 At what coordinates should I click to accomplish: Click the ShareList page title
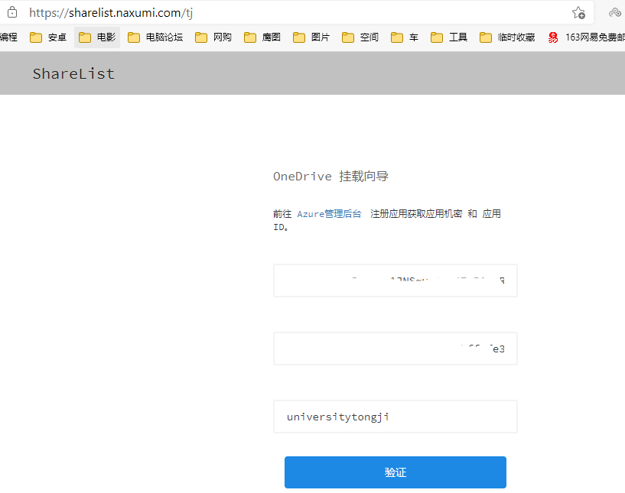pyautogui.click(x=73, y=73)
